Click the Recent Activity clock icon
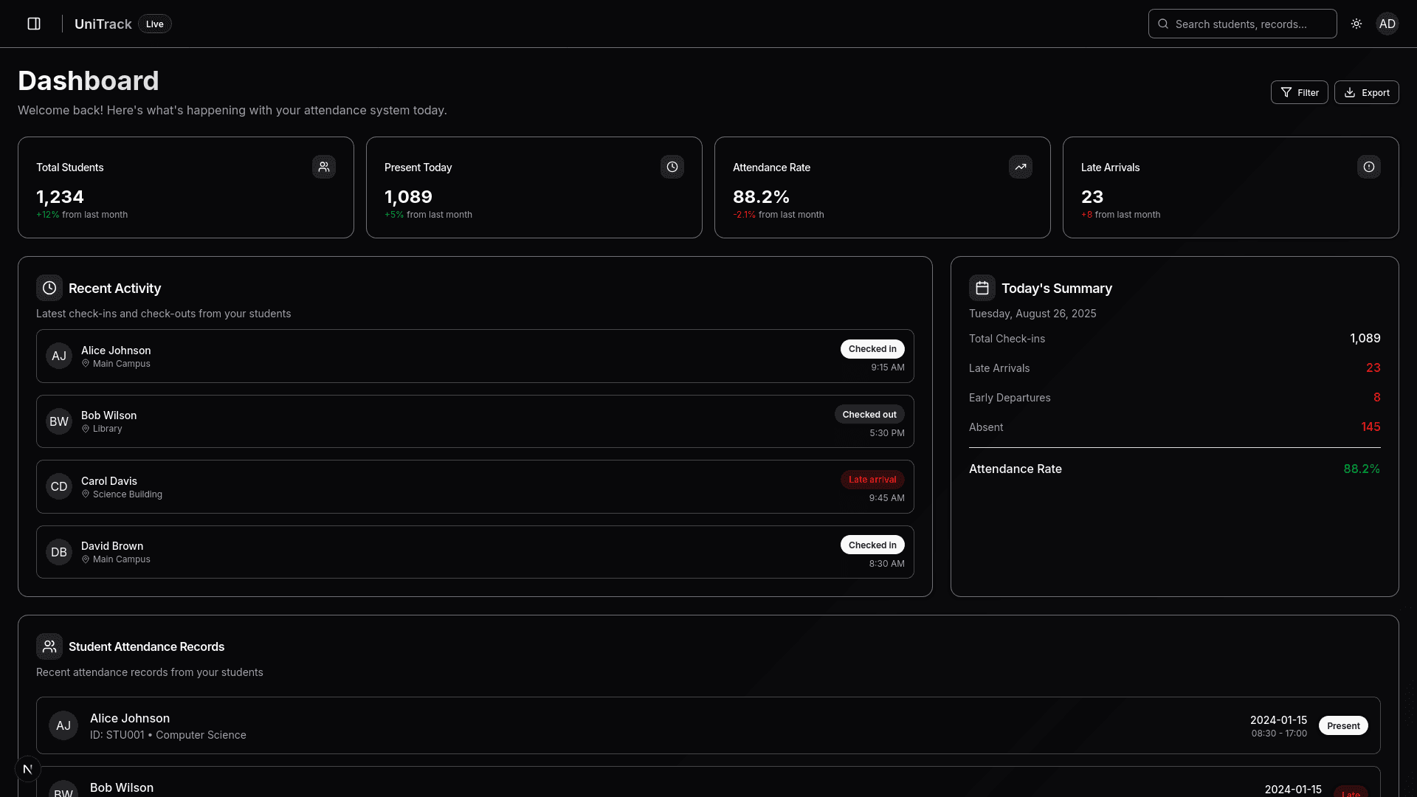The width and height of the screenshot is (1417, 797). (x=49, y=288)
